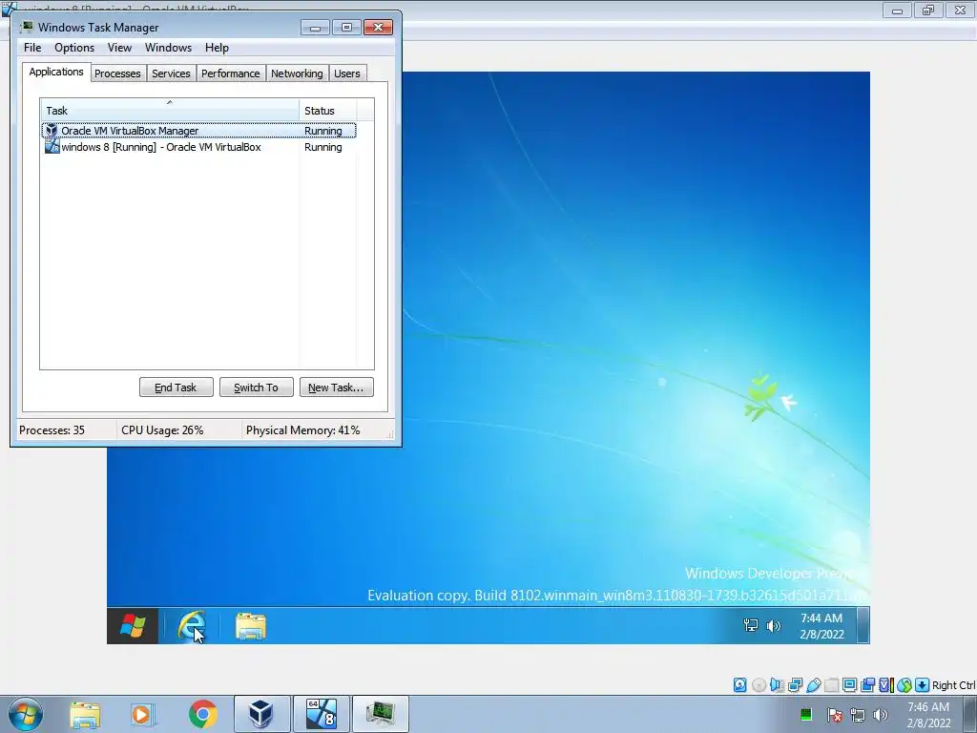Open the guest Windows 8 Start button
The width and height of the screenshot is (977, 733).
coord(133,626)
